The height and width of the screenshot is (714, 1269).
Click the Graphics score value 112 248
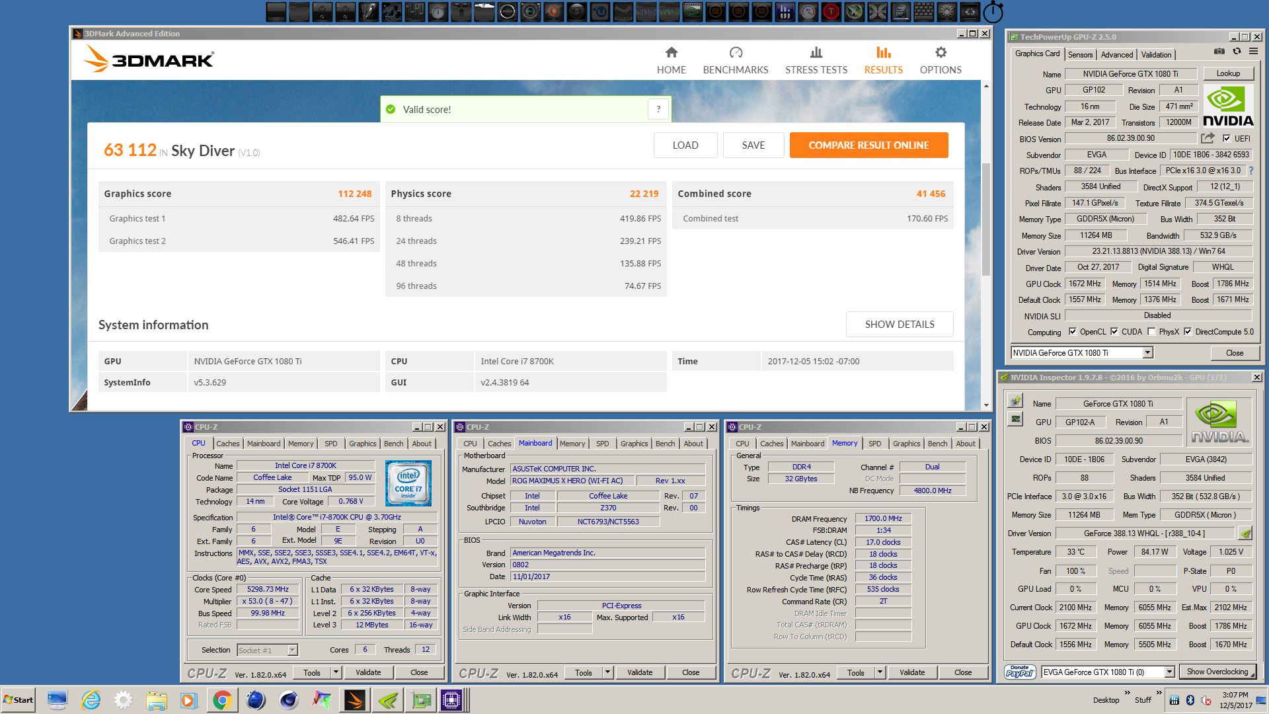[355, 194]
